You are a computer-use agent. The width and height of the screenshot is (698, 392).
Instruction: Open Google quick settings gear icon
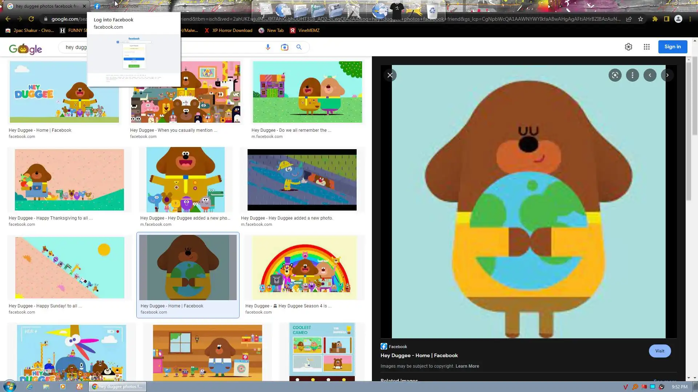coord(628,47)
